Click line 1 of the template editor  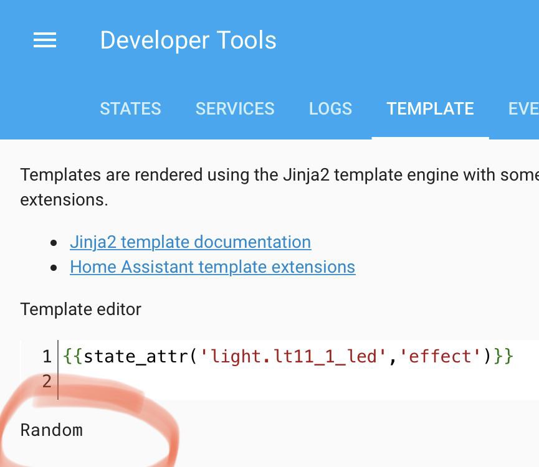[288, 356]
